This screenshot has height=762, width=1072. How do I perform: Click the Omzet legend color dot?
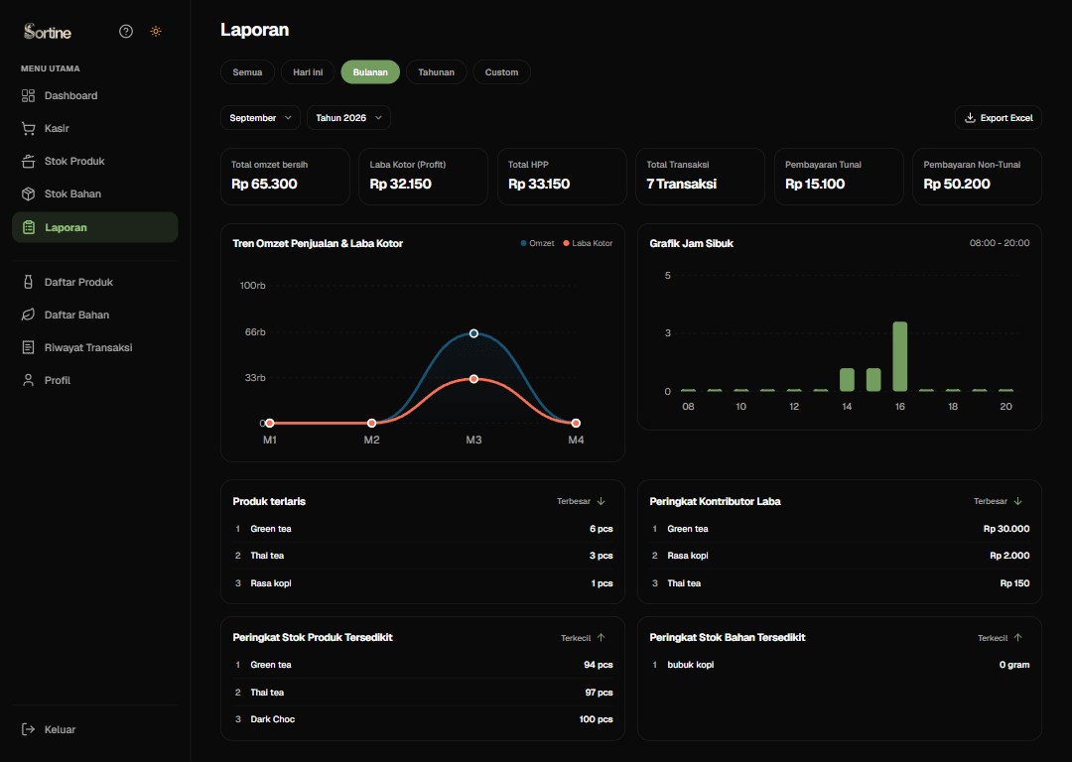pos(524,244)
